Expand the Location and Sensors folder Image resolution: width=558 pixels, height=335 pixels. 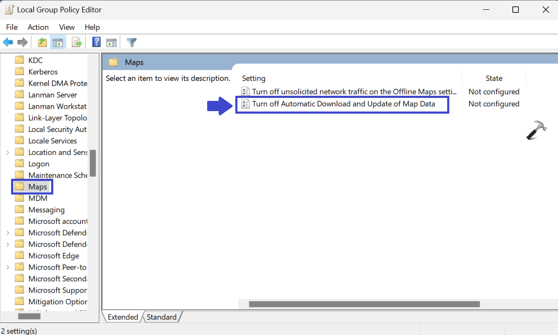[x=8, y=152]
